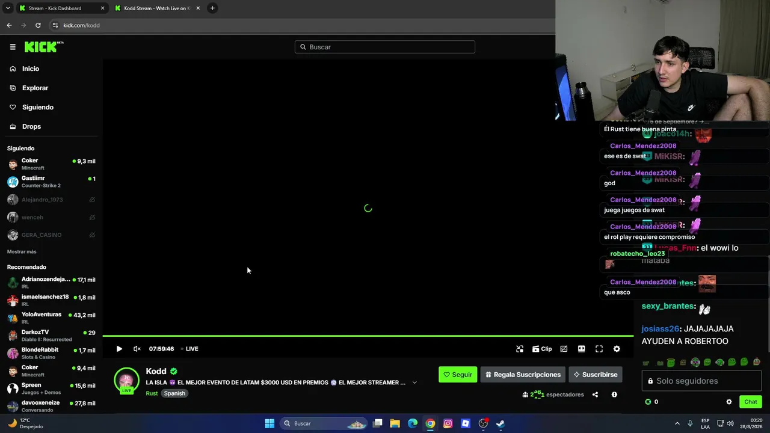Unmute the stream audio

[137, 349]
